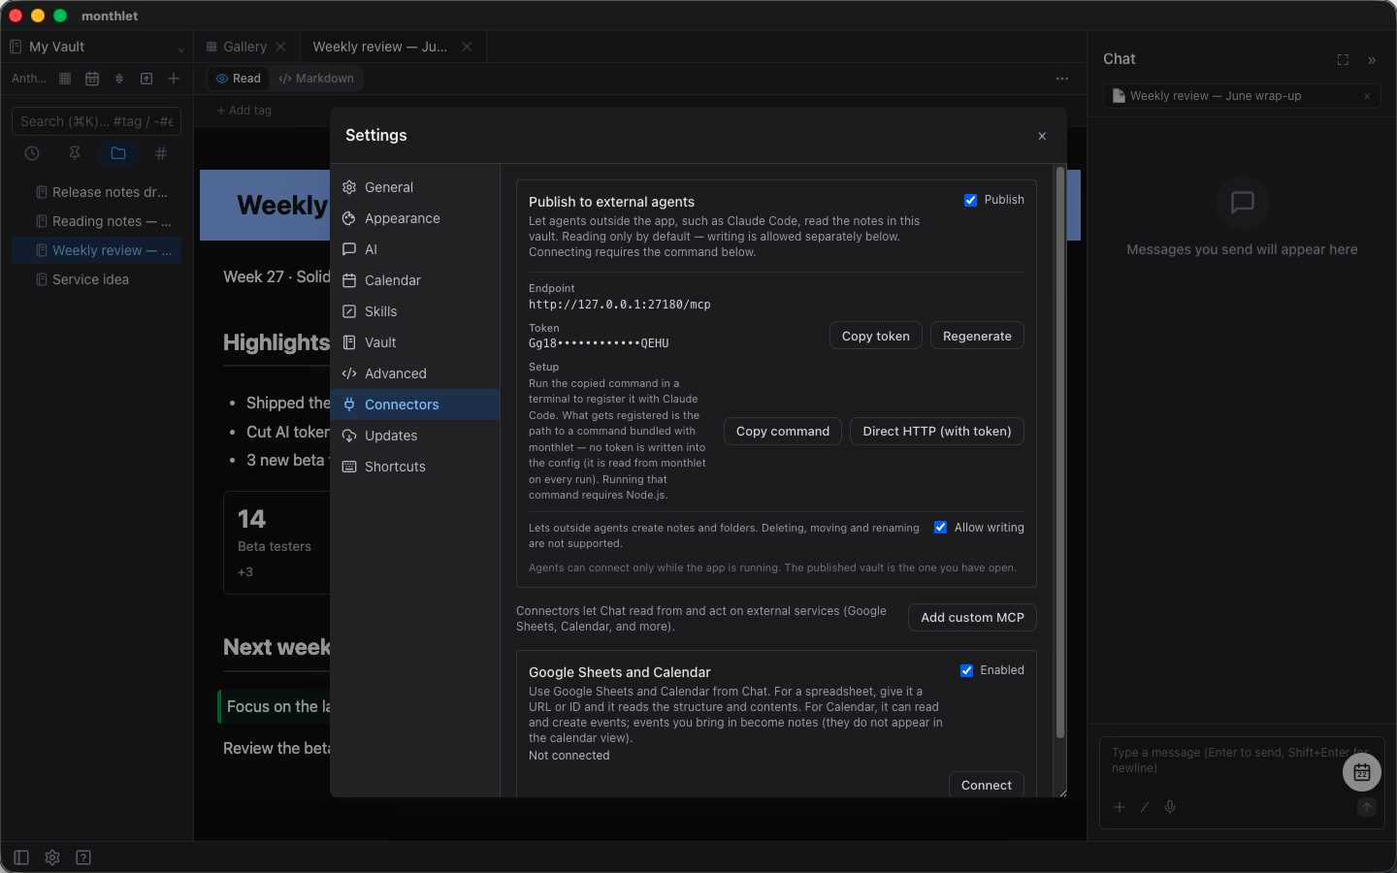Select the folder view filter

click(x=118, y=153)
